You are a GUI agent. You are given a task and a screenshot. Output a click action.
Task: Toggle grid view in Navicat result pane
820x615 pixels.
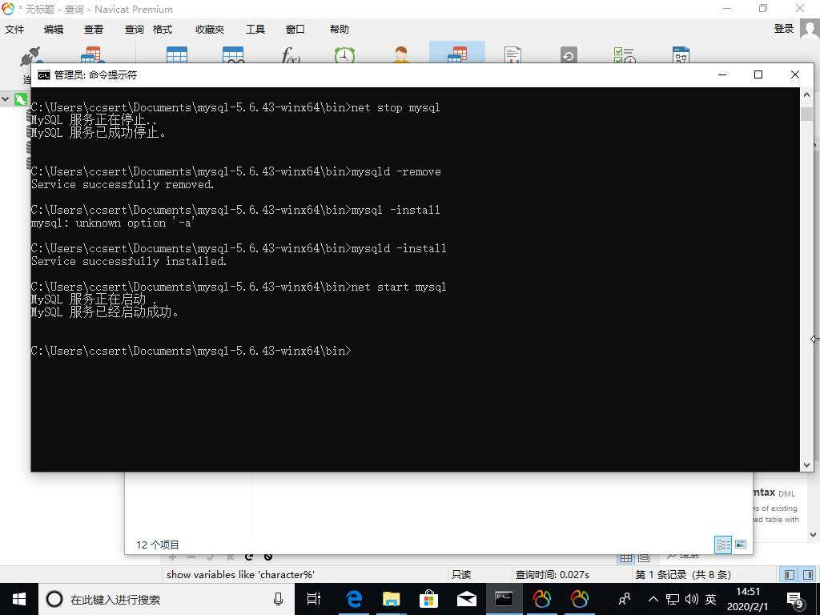coord(626,558)
